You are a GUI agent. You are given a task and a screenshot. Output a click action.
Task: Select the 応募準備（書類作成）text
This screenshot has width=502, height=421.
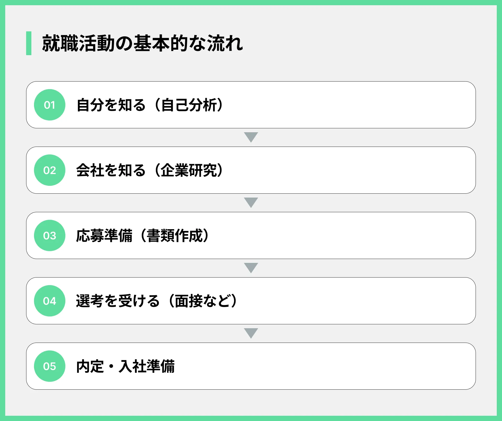tap(143, 236)
